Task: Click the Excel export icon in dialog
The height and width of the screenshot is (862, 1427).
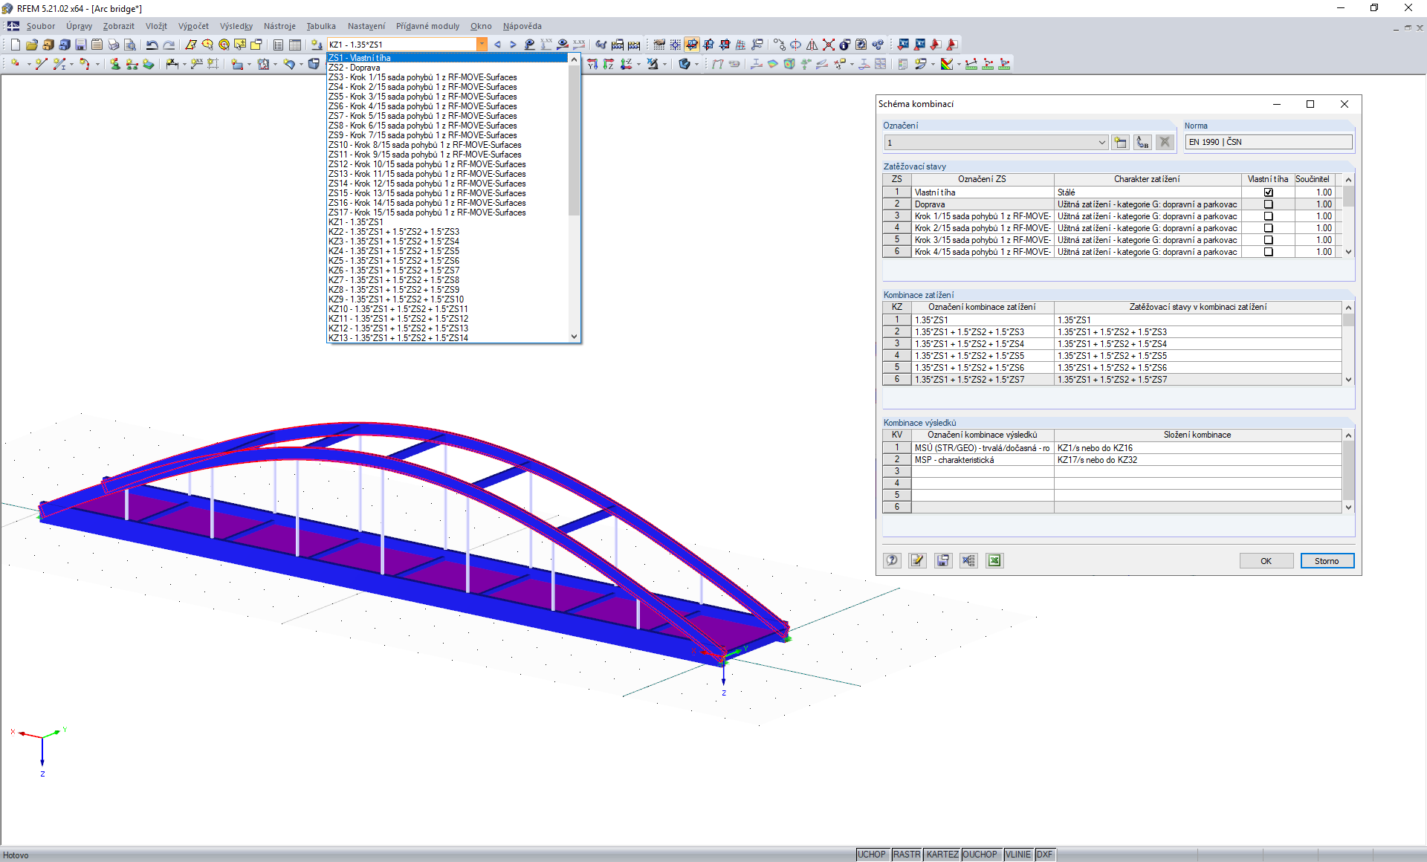Action: [994, 561]
